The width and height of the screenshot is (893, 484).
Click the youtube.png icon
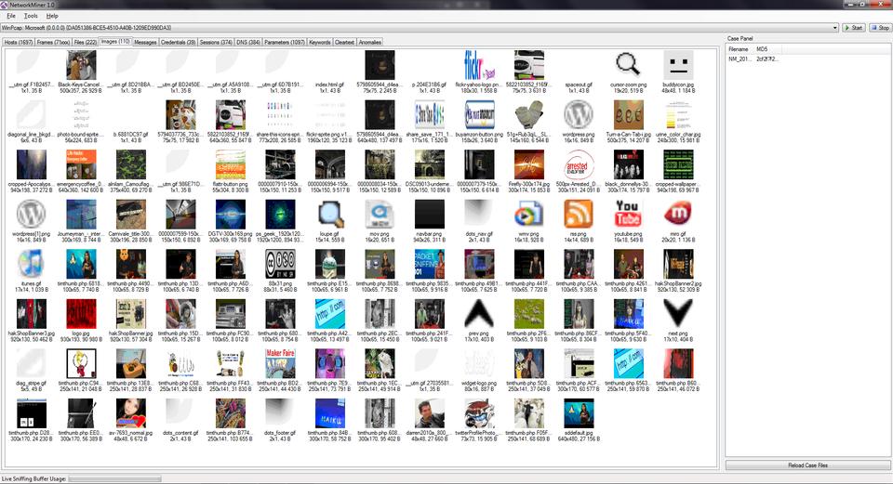630,213
